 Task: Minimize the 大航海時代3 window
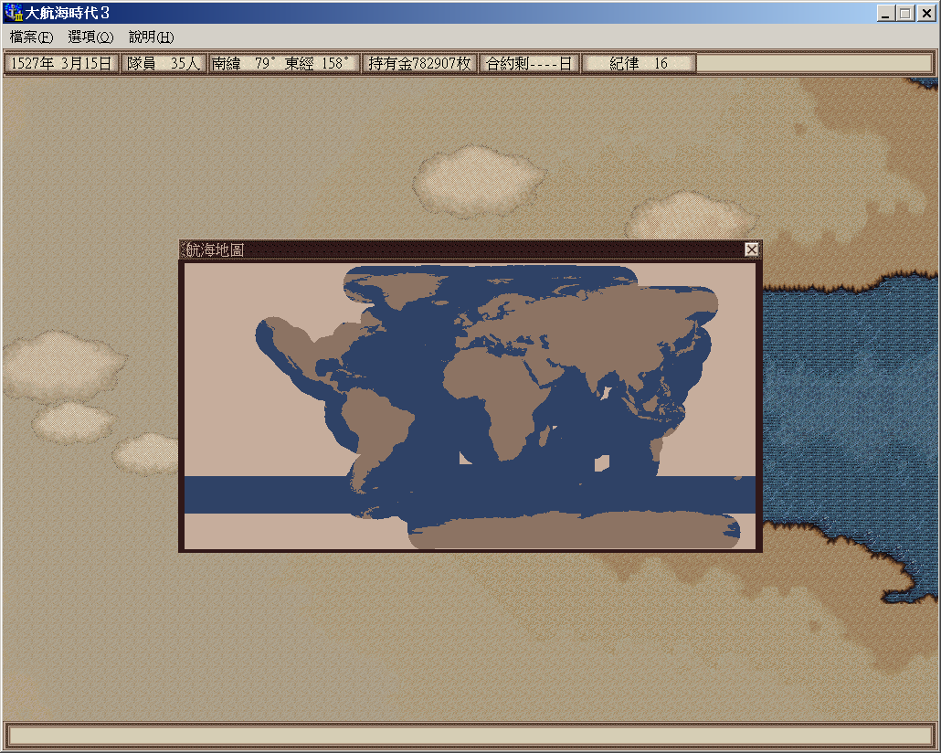(886, 13)
